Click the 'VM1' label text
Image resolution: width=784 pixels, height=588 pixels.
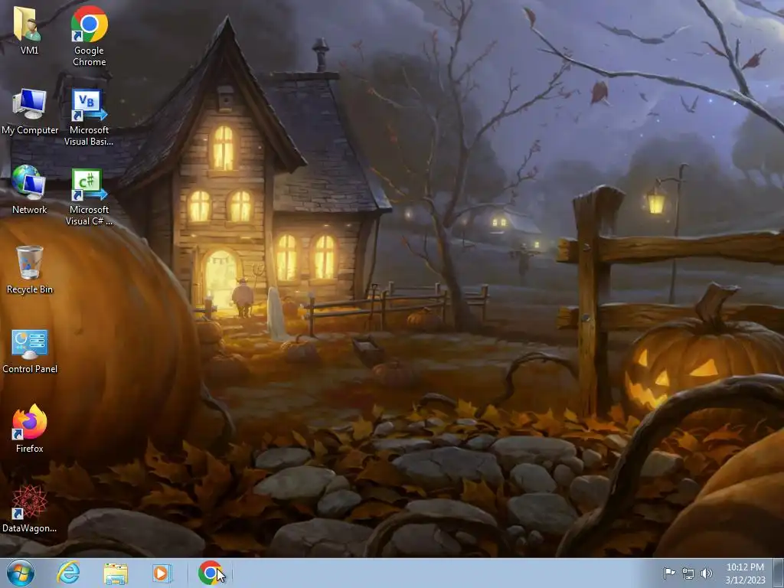pos(30,51)
